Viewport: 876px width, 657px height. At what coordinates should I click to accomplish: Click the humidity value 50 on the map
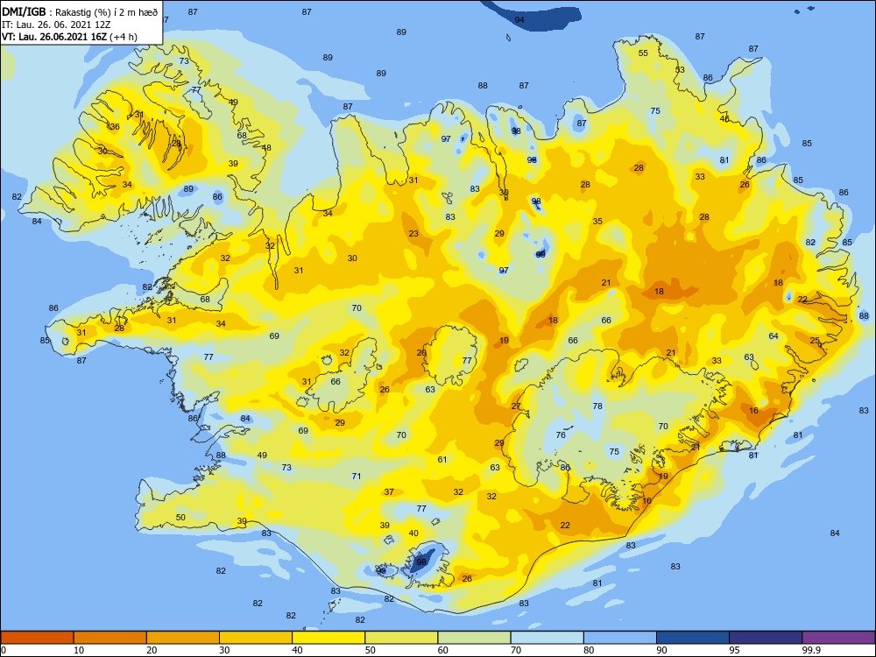point(180,518)
